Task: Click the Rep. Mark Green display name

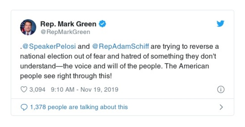Action: pyautogui.click(x=68, y=24)
